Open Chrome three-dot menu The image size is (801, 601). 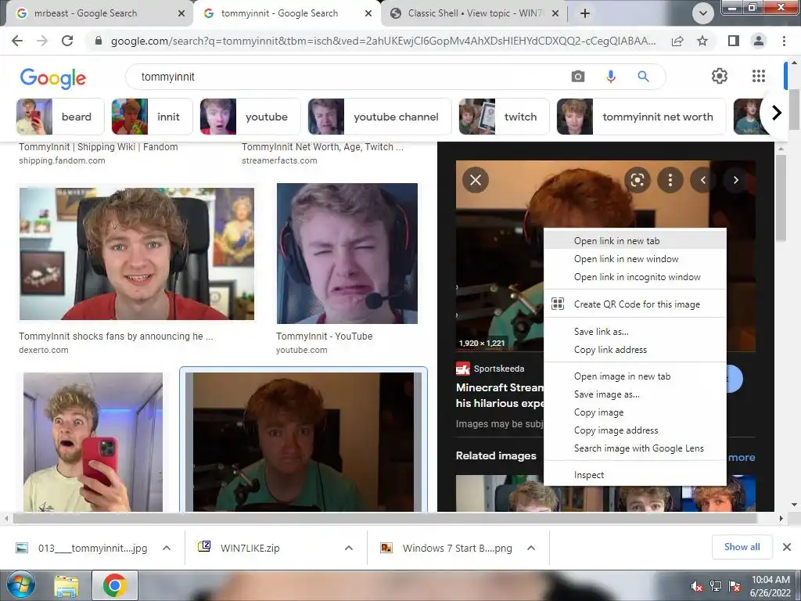click(784, 41)
